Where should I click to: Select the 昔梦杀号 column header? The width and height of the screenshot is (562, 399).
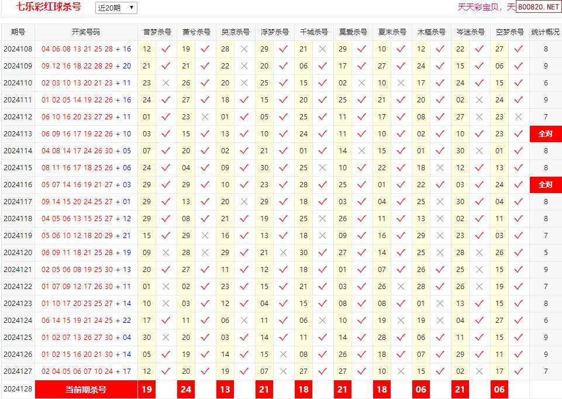(x=157, y=32)
